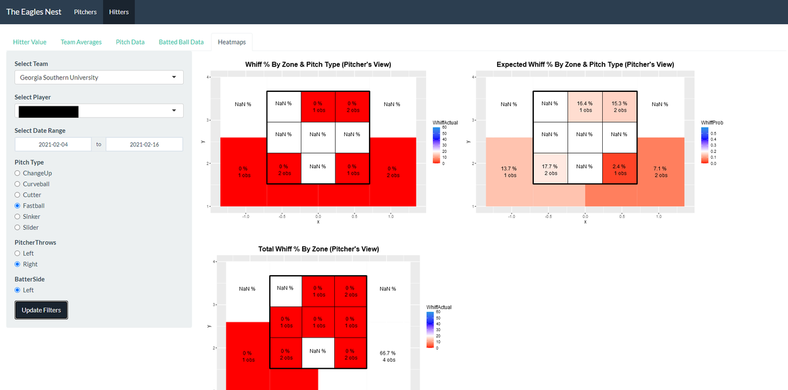Click the end date field 2021-02-16
This screenshot has height=390, width=788.
tap(144, 144)
